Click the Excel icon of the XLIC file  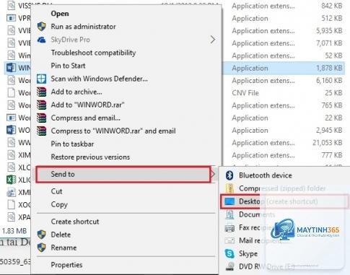pyautogui.click(x=11, y=180)
